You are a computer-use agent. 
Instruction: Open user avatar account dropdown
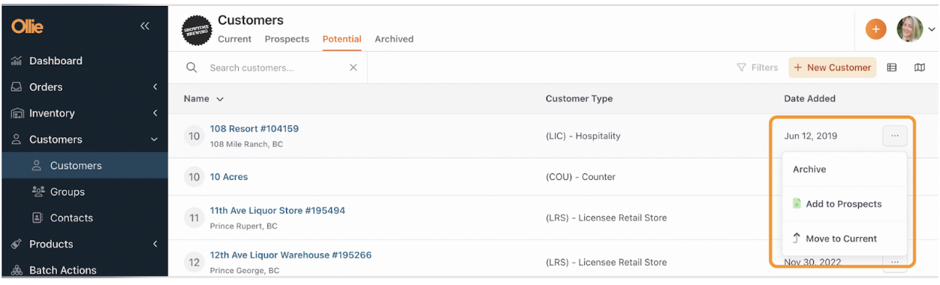(916, 29)
